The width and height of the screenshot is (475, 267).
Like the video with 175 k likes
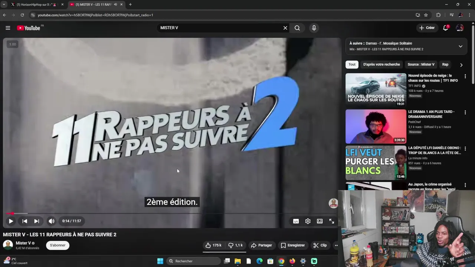(x=213, y=245)
